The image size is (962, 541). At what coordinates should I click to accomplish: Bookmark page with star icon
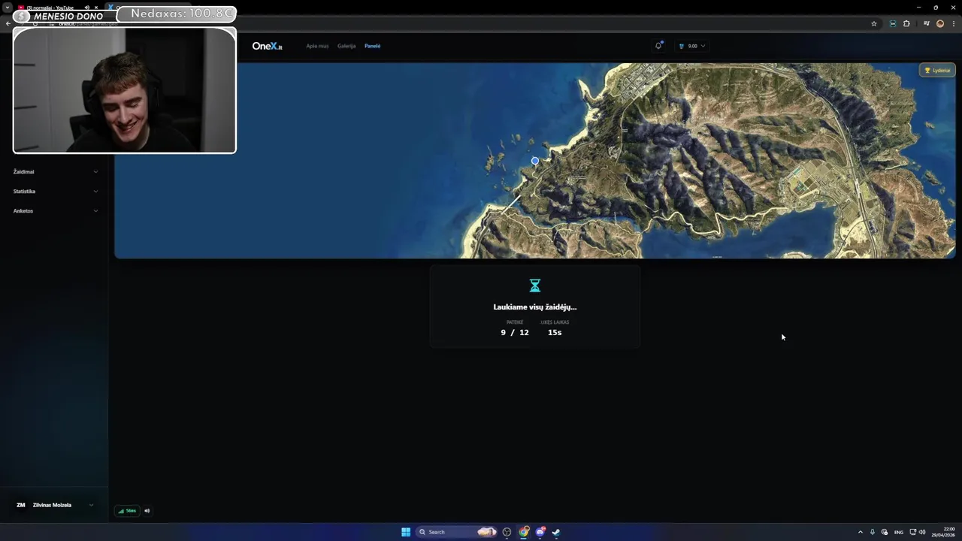tap(874, 23)
